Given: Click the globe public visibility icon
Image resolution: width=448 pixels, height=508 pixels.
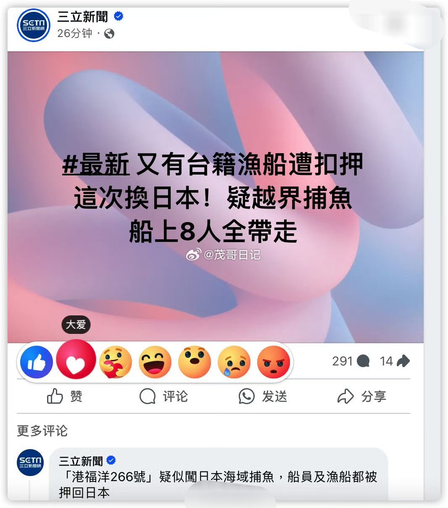Looking at the screenshot, I should click(x=109, y=34).
